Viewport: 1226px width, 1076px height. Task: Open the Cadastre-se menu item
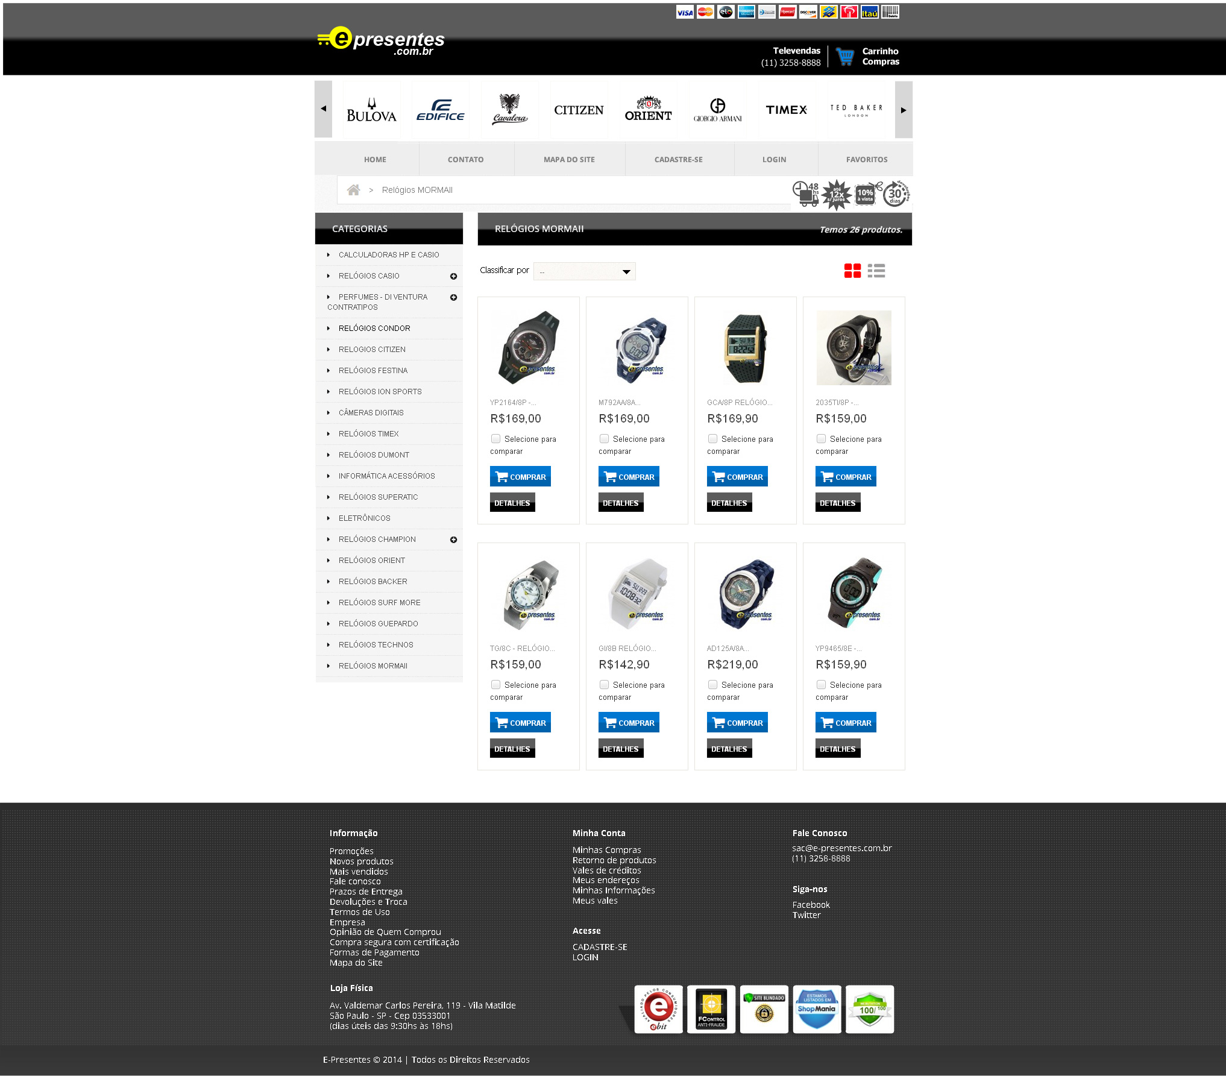coord(679,160)
